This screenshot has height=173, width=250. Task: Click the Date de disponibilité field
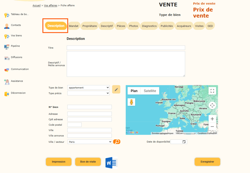click(x=179, y=142)
